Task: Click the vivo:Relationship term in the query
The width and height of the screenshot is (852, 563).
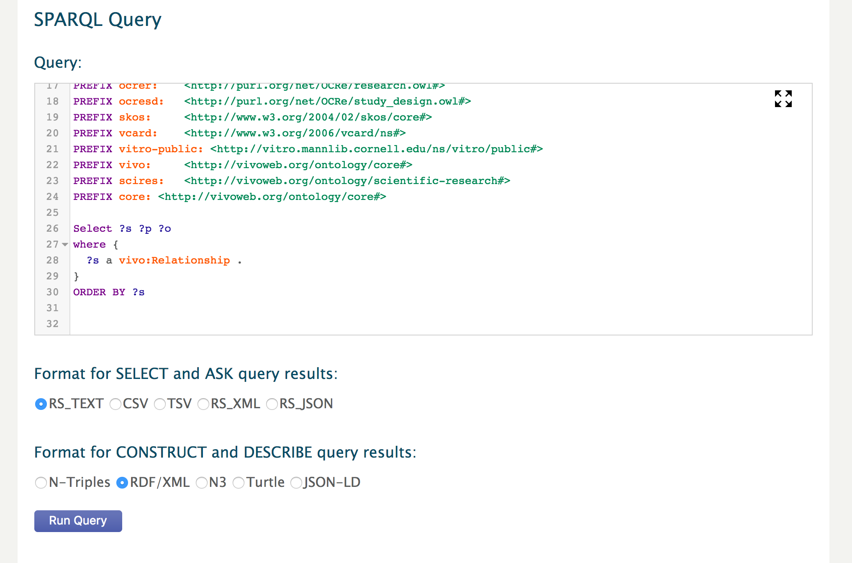Action: tap(174, 260)
